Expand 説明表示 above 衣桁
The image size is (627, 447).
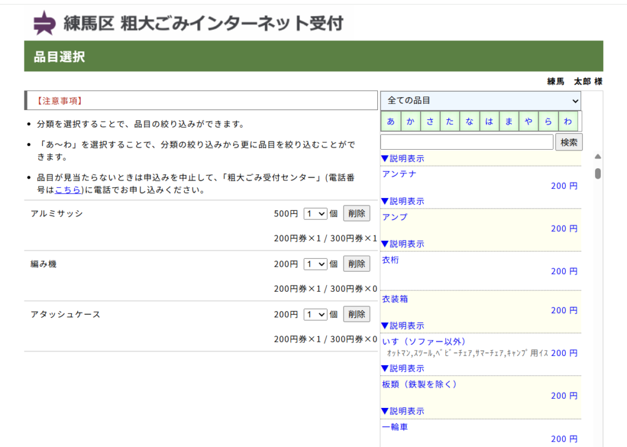402,244
